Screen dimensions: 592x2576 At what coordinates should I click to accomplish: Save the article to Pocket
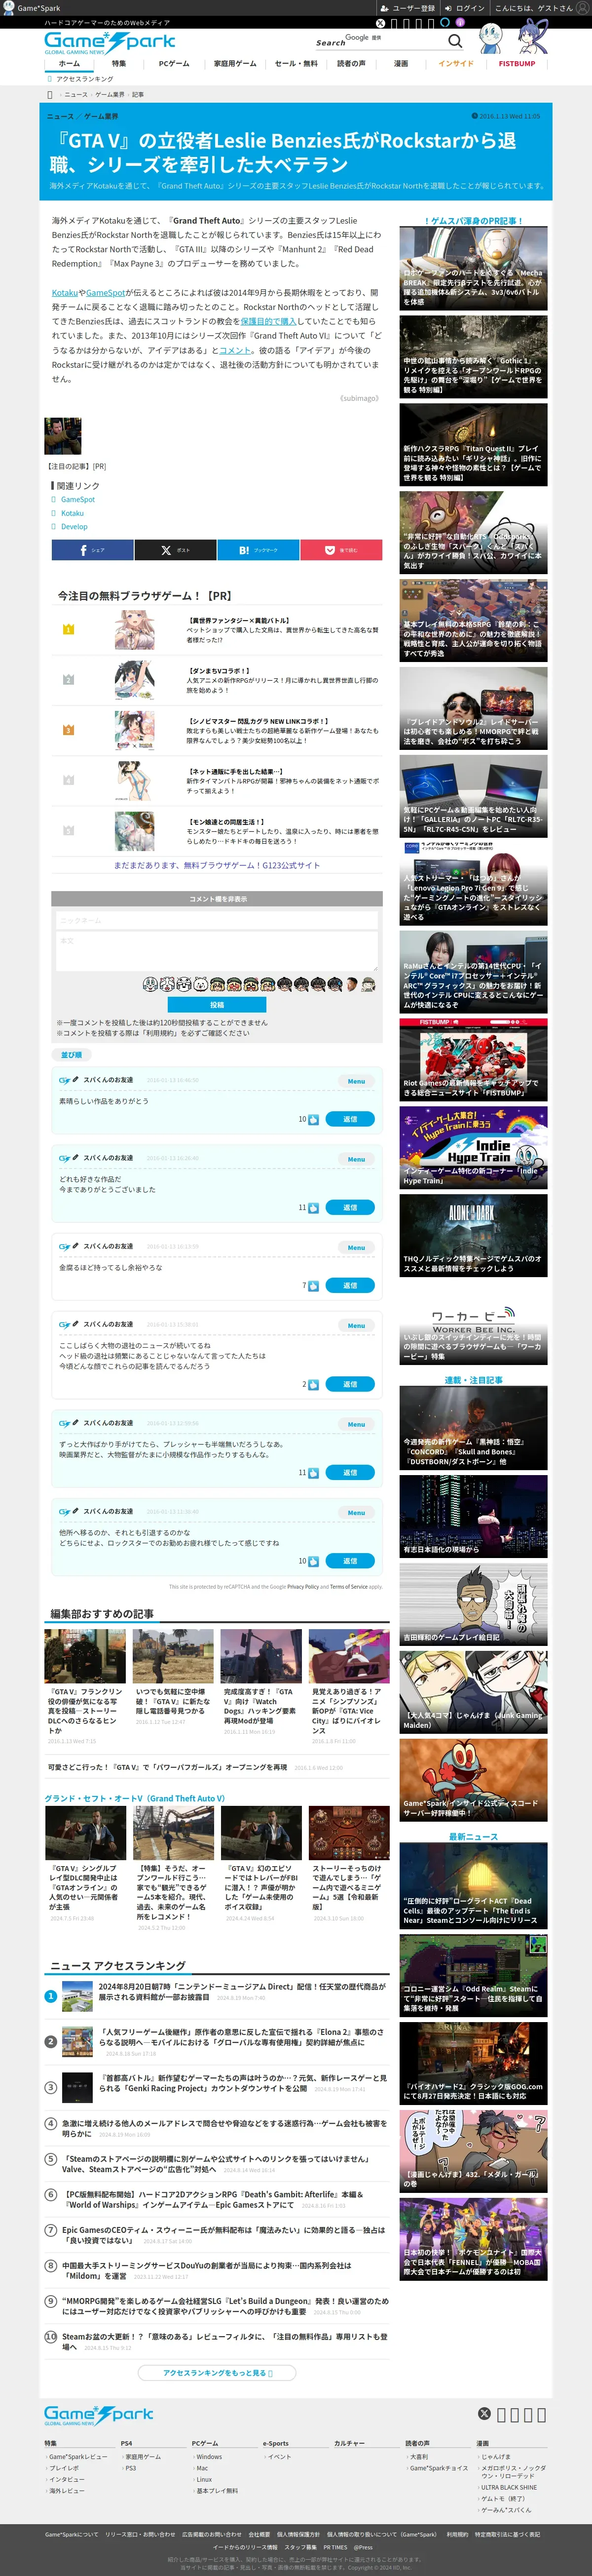(x=341, y=550)
